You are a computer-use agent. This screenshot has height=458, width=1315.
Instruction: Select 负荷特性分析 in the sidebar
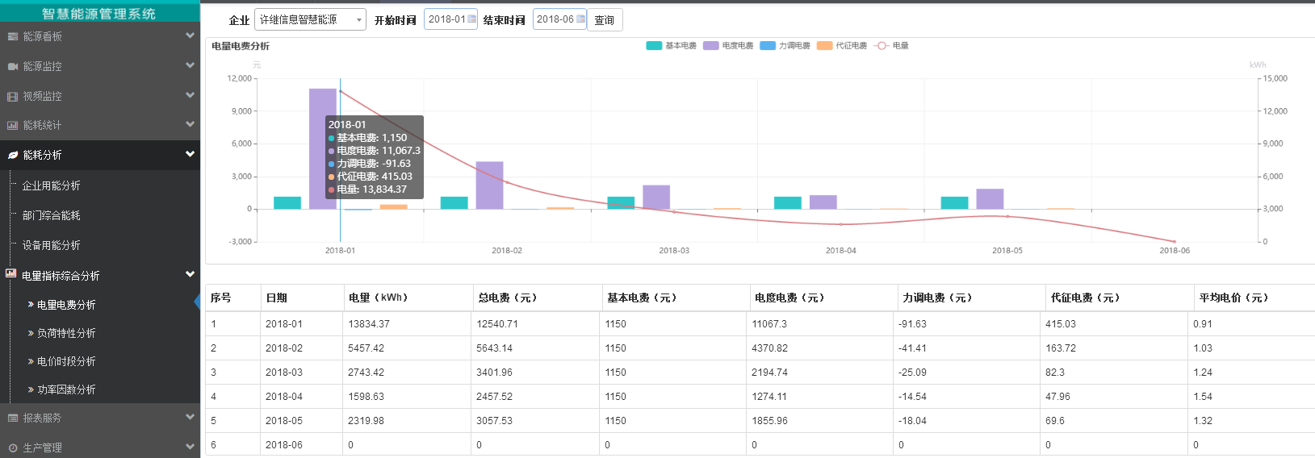point(66,333)
